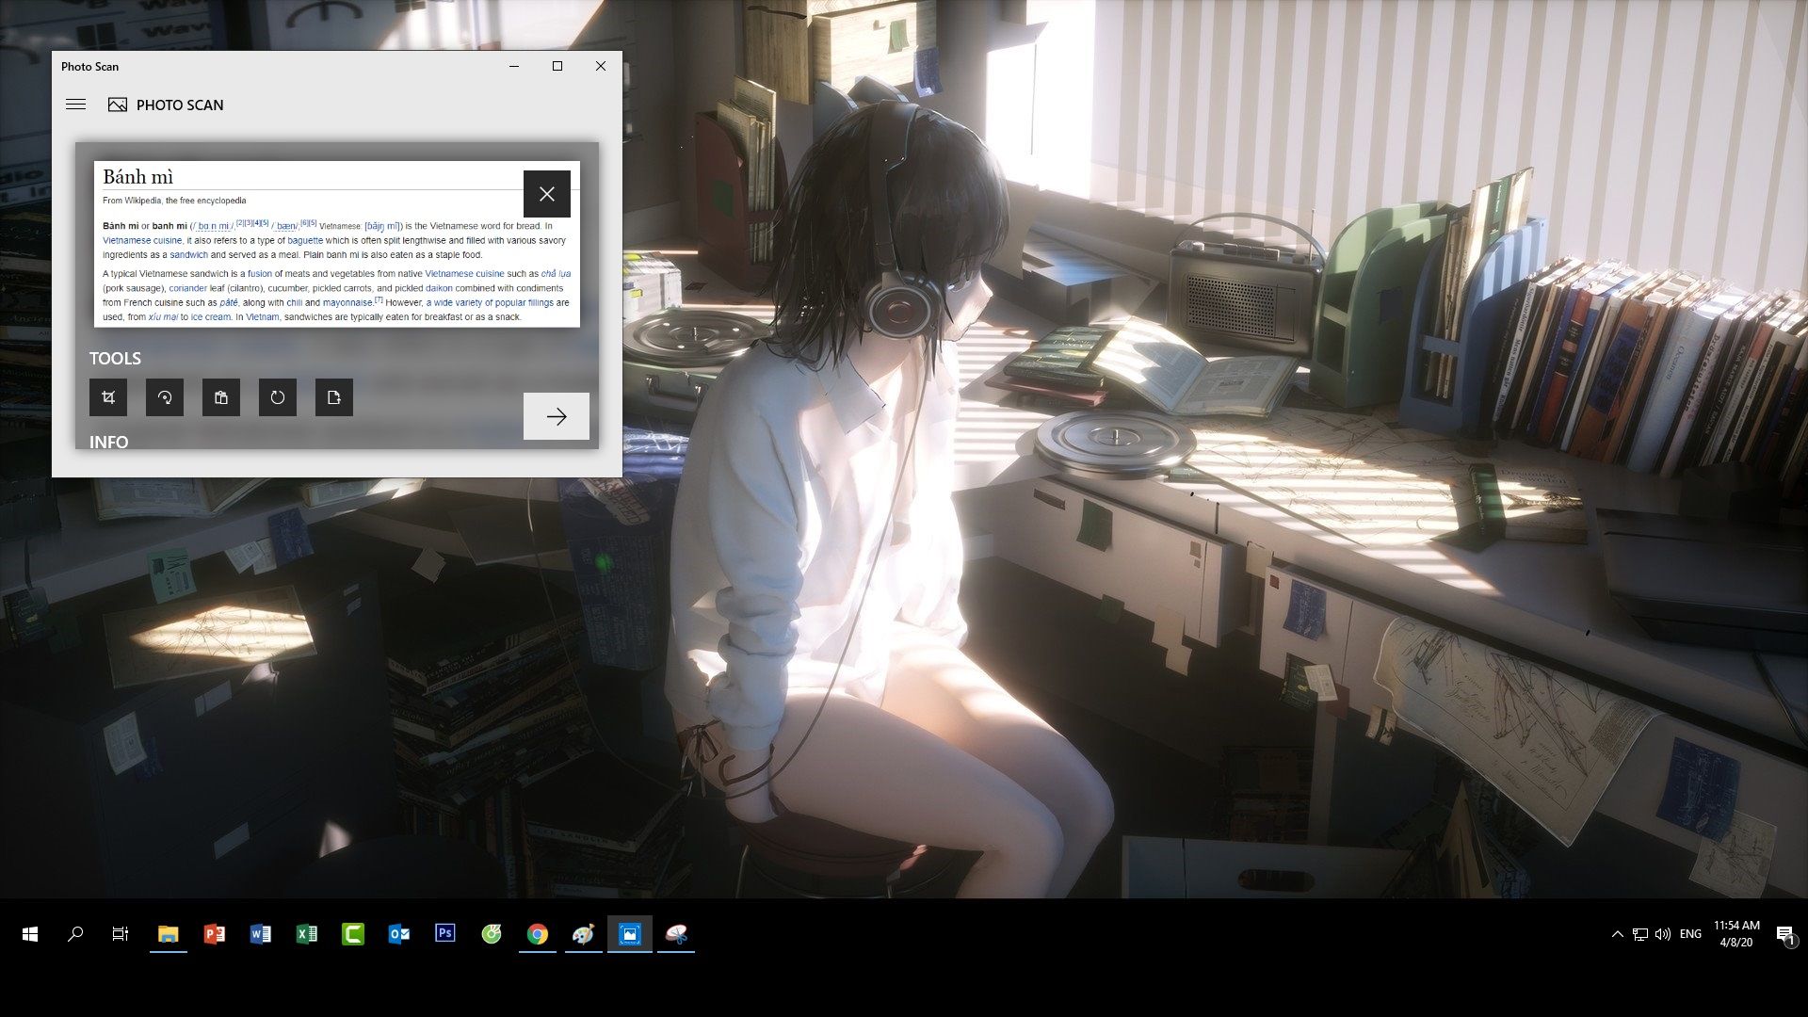
Task: Open the hamburger menu in Photo Scan
Action: click(x=75, y=105)
